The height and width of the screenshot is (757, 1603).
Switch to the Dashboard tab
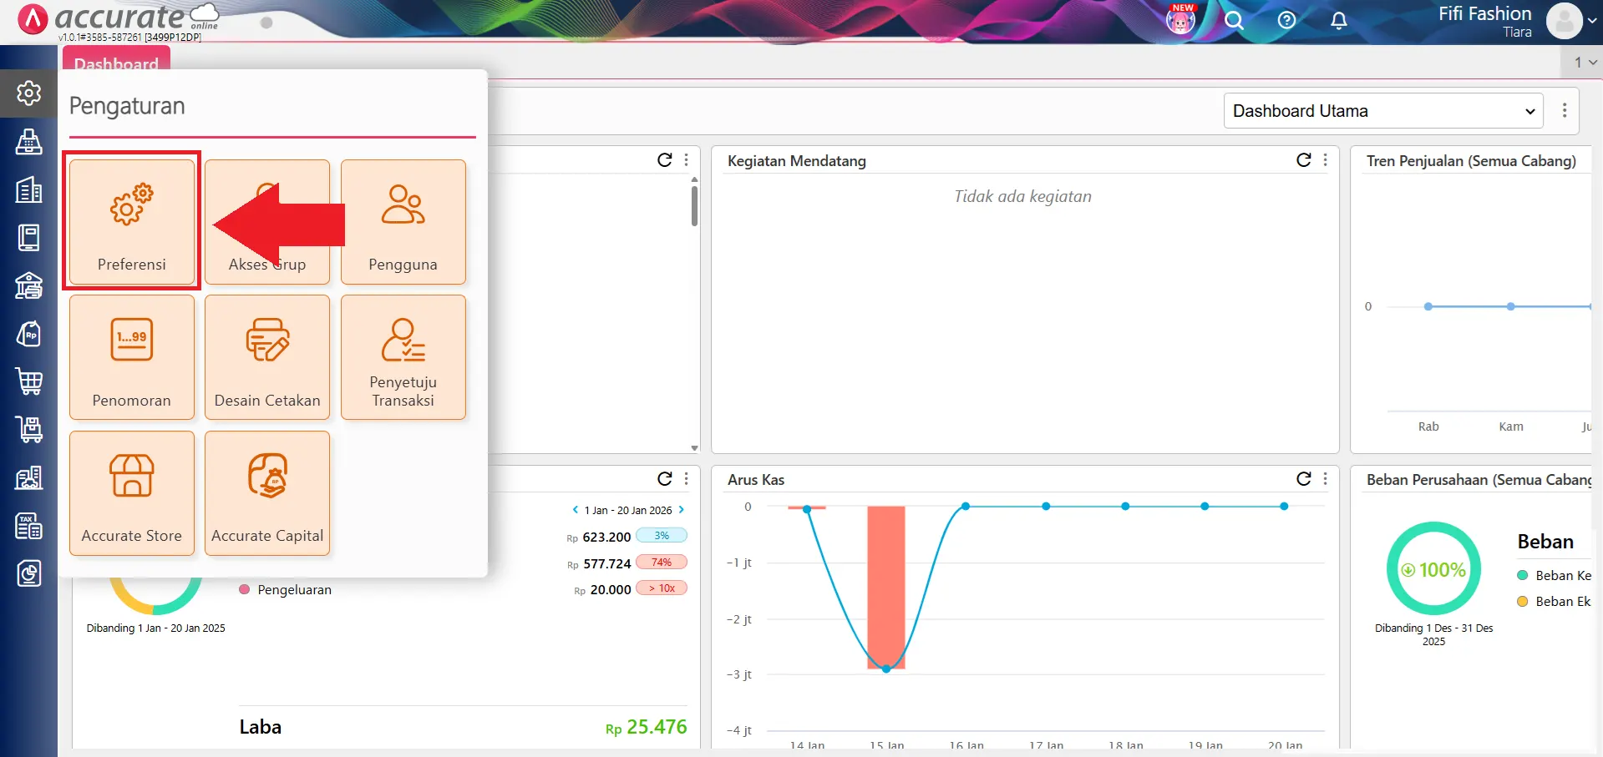tap(116, 63)
